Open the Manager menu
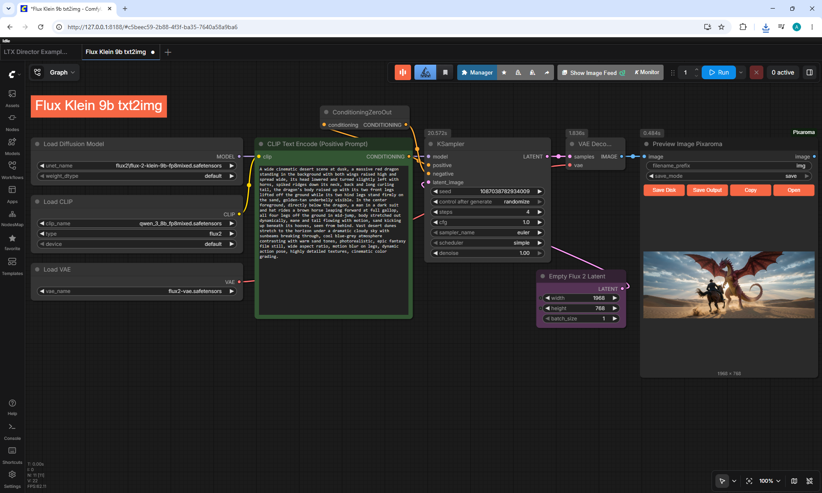 pos(477,72)
